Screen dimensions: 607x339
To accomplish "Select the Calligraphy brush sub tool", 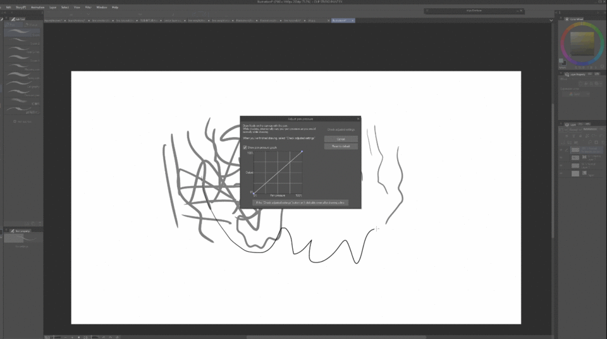I will pyautogui.click(x=22, y=85).
